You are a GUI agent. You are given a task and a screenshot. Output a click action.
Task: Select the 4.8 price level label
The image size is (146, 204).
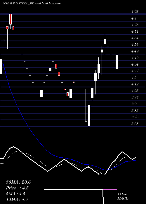[134, 18]
